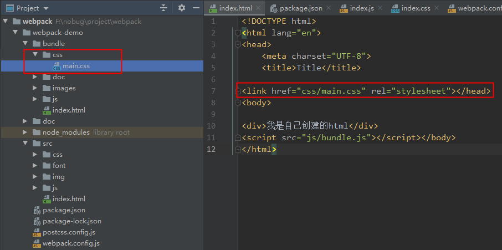Expand the bundle doc folder arrow
Viewport: 502px width, 250px height.
(x=35, y=77)
